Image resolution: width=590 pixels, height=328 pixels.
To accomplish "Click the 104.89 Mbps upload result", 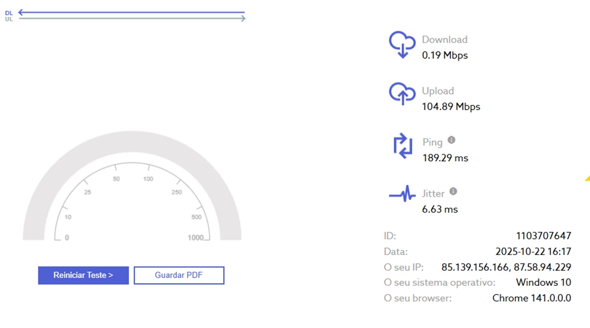I will coord(451,106).
